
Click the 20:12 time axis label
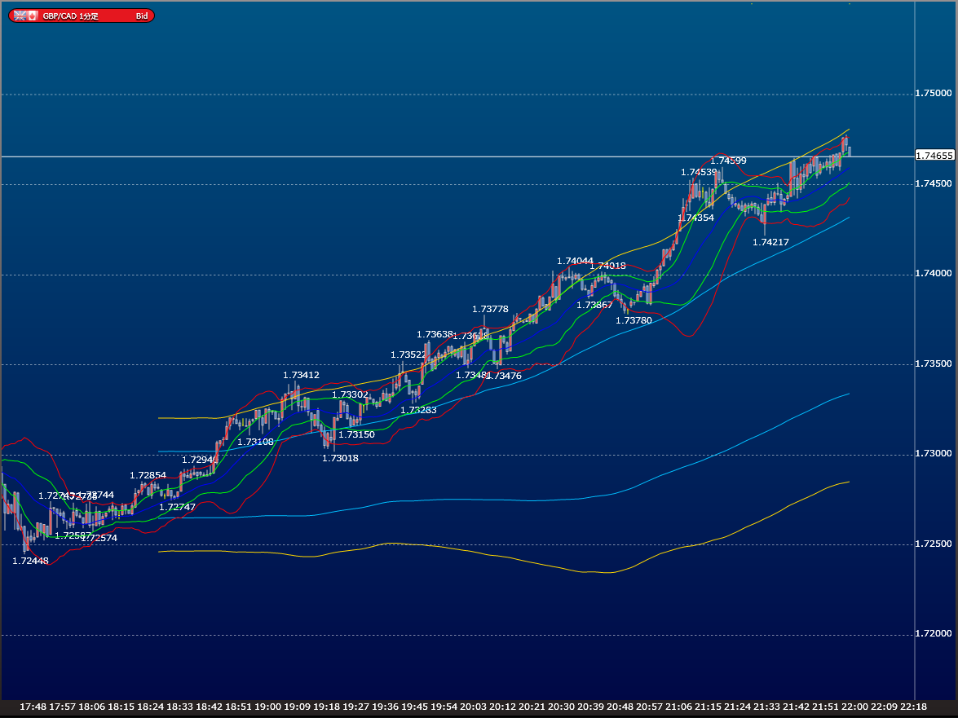pyautogui.click(x=502, y=707)
